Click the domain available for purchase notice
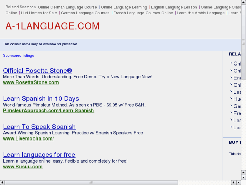246x185 pixels. click(40, 44)
